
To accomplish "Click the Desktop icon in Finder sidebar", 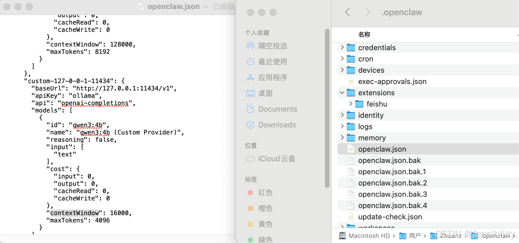I will [250, 93].
